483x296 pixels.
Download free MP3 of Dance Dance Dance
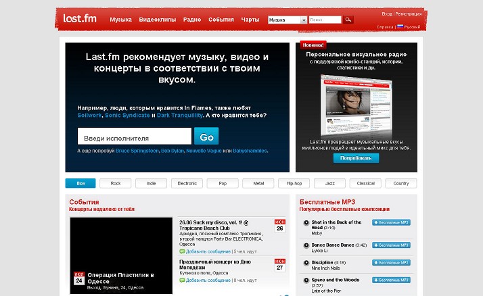click(391, 245)
